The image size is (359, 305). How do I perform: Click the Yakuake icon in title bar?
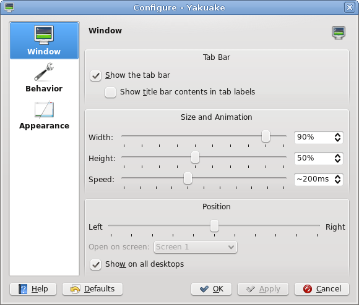coord(9,7)
